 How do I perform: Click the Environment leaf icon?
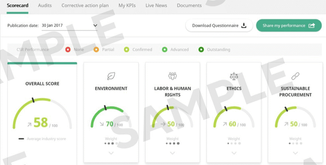111,76
